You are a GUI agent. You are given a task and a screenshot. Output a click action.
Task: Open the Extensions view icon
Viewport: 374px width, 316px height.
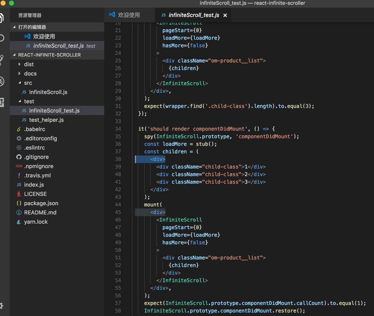[x=2, y=102]
